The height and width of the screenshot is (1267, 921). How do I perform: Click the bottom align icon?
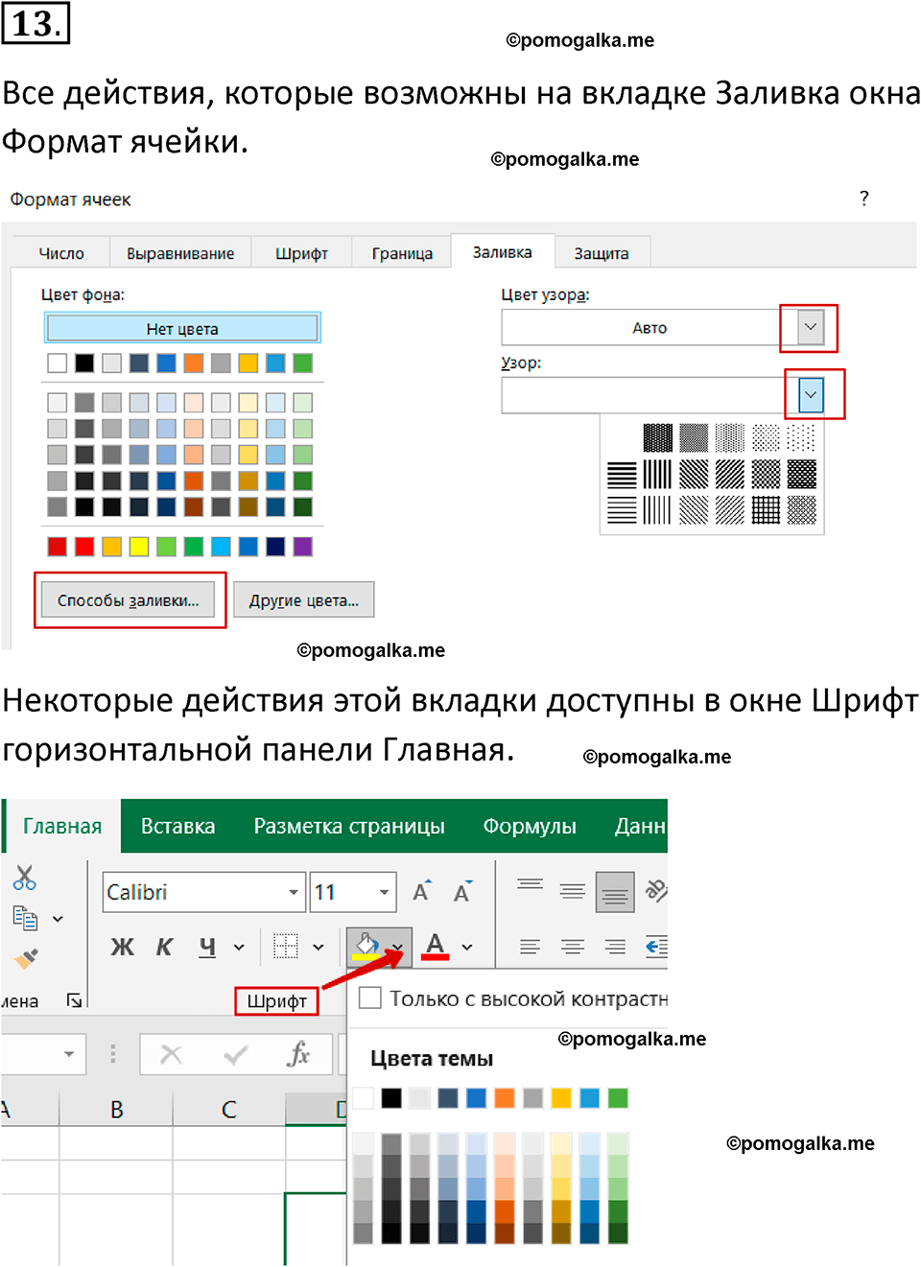pyautogui.click(x=615, y=892)
